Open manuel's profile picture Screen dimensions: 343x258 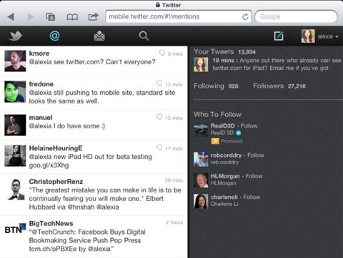coord(15,125)
